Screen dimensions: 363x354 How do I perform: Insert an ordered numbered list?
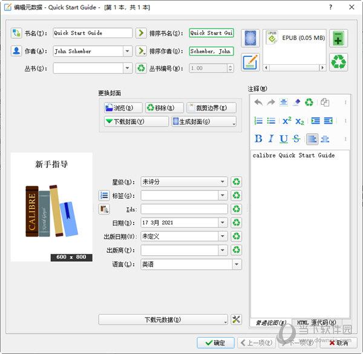(x=258, y=121)
